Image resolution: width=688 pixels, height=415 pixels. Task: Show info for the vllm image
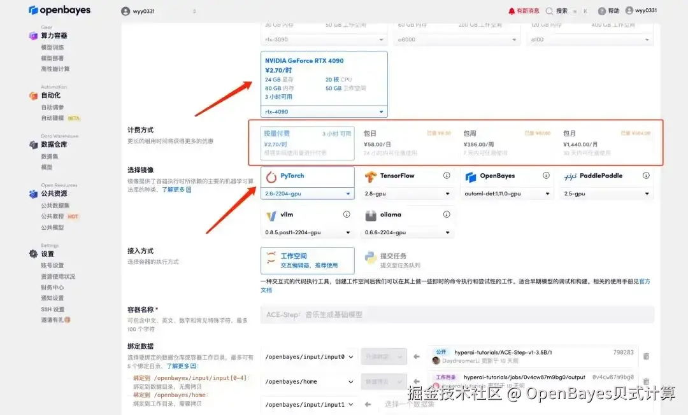tap(347, 215)
